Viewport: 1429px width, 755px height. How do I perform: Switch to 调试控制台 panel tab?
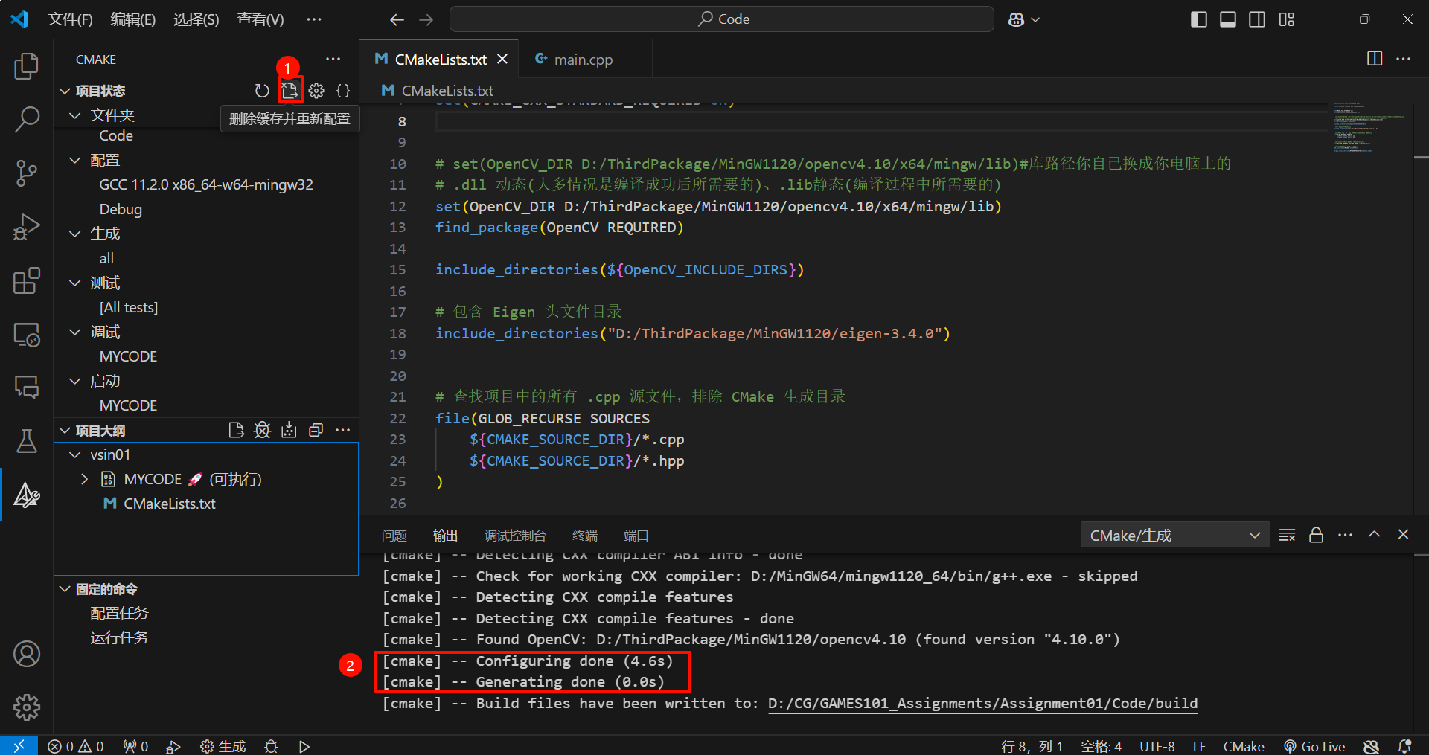point(515,536)
